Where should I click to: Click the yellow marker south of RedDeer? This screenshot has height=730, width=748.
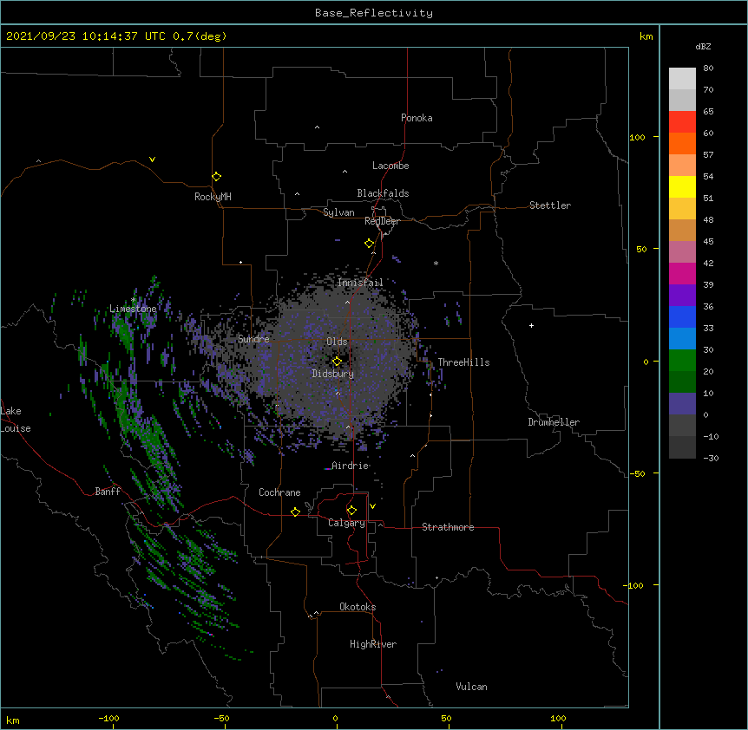pyautogui.click(x=370, y=243)
